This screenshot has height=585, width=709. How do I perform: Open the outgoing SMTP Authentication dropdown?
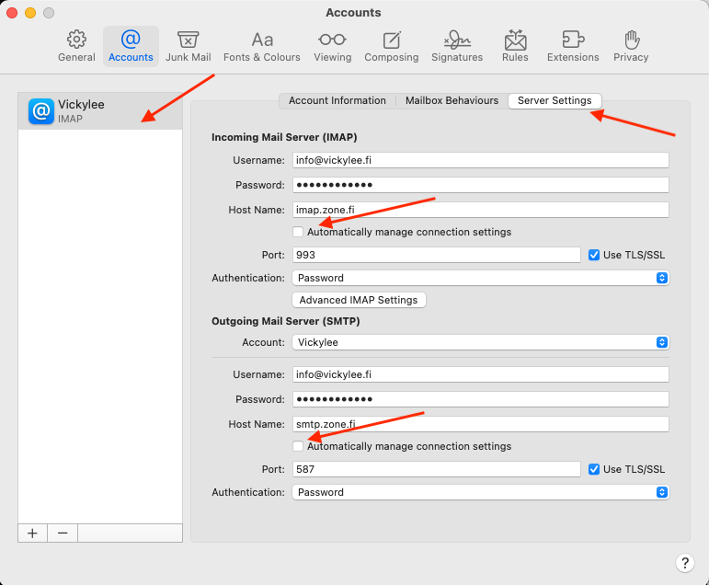click(x=480, y=492)
